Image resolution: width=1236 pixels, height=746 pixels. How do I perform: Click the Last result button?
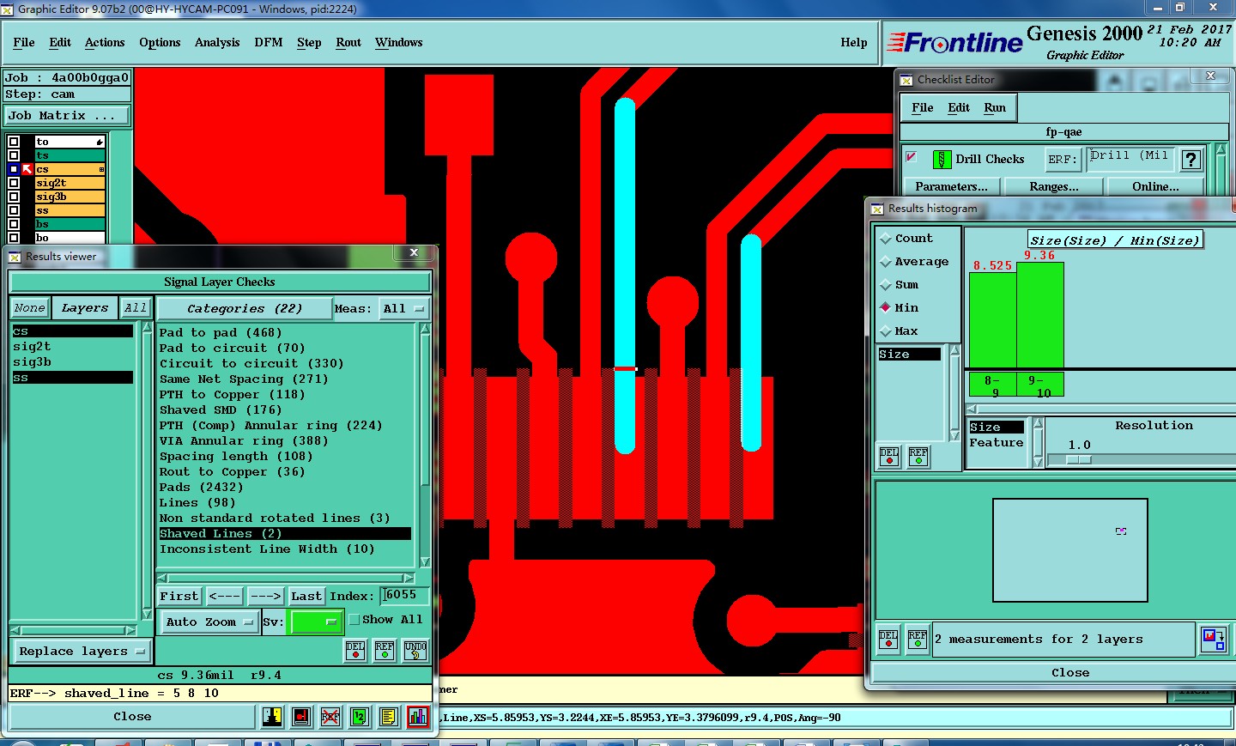pos(306,596)
